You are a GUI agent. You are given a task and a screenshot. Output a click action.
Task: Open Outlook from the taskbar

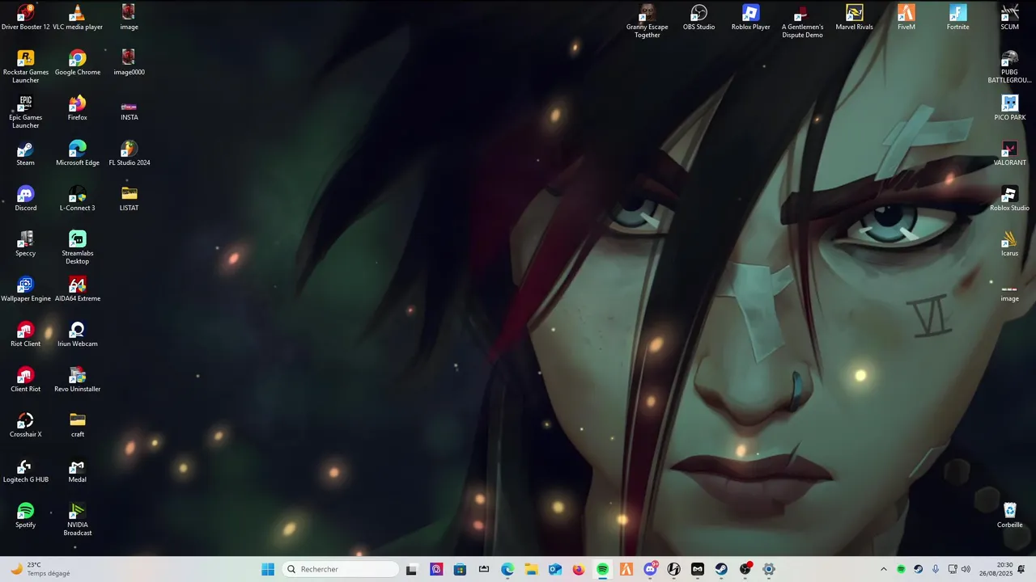[555, 569]
